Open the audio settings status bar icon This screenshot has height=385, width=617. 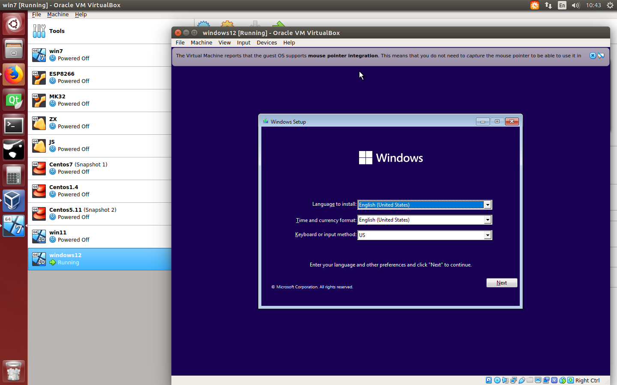tap(505, 380)
